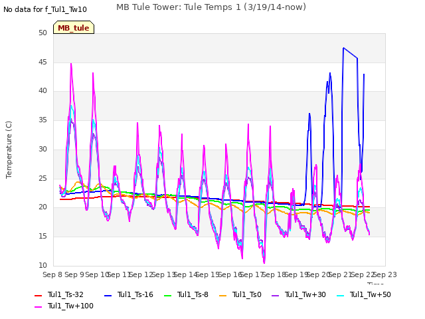Click the green Tul1_Ts-8 legend swatch
Screen dimensions: 425x319
click(168, 295)
